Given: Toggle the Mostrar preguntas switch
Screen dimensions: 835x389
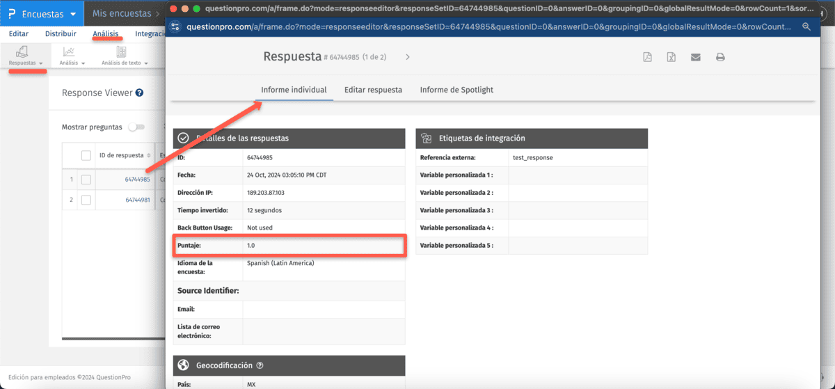Looking at the screenshot, I should pos(137,127).
